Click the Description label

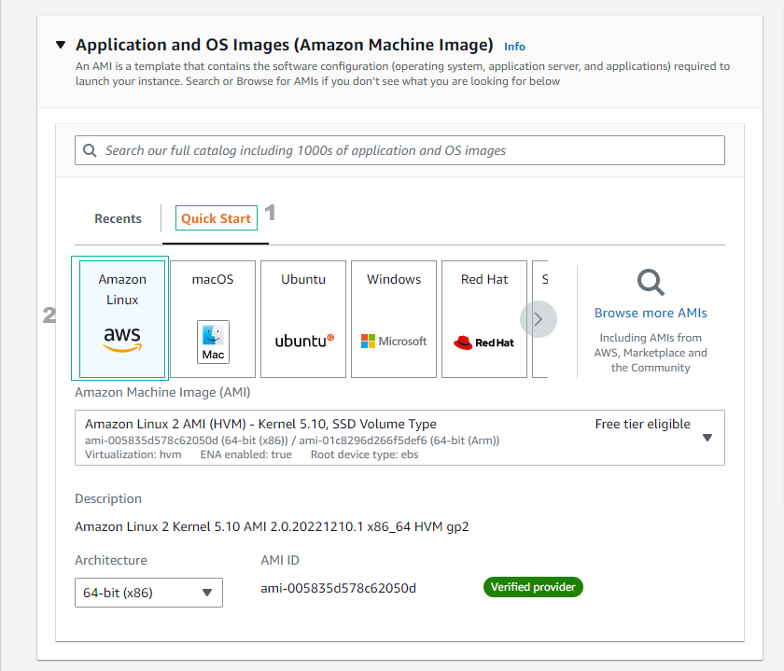108,498
